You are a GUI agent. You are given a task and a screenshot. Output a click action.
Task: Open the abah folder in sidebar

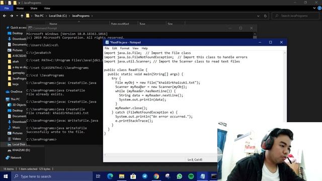[16, 61]
